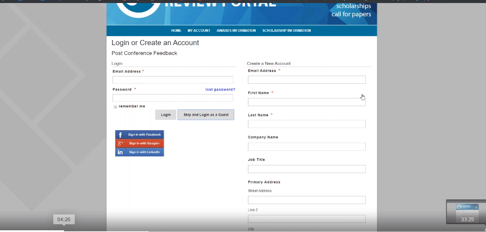Click the Street Address input field
The height and width of the screenshot is (232, 486).
click(306, 200)
